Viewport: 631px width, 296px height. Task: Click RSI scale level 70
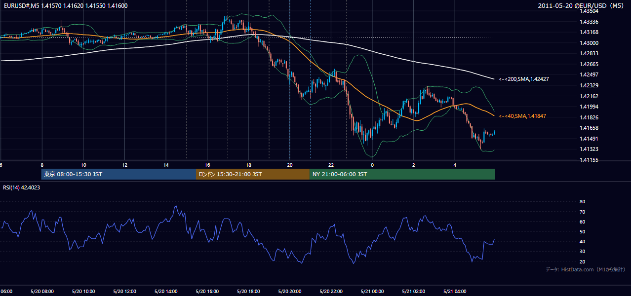point(582,212)
